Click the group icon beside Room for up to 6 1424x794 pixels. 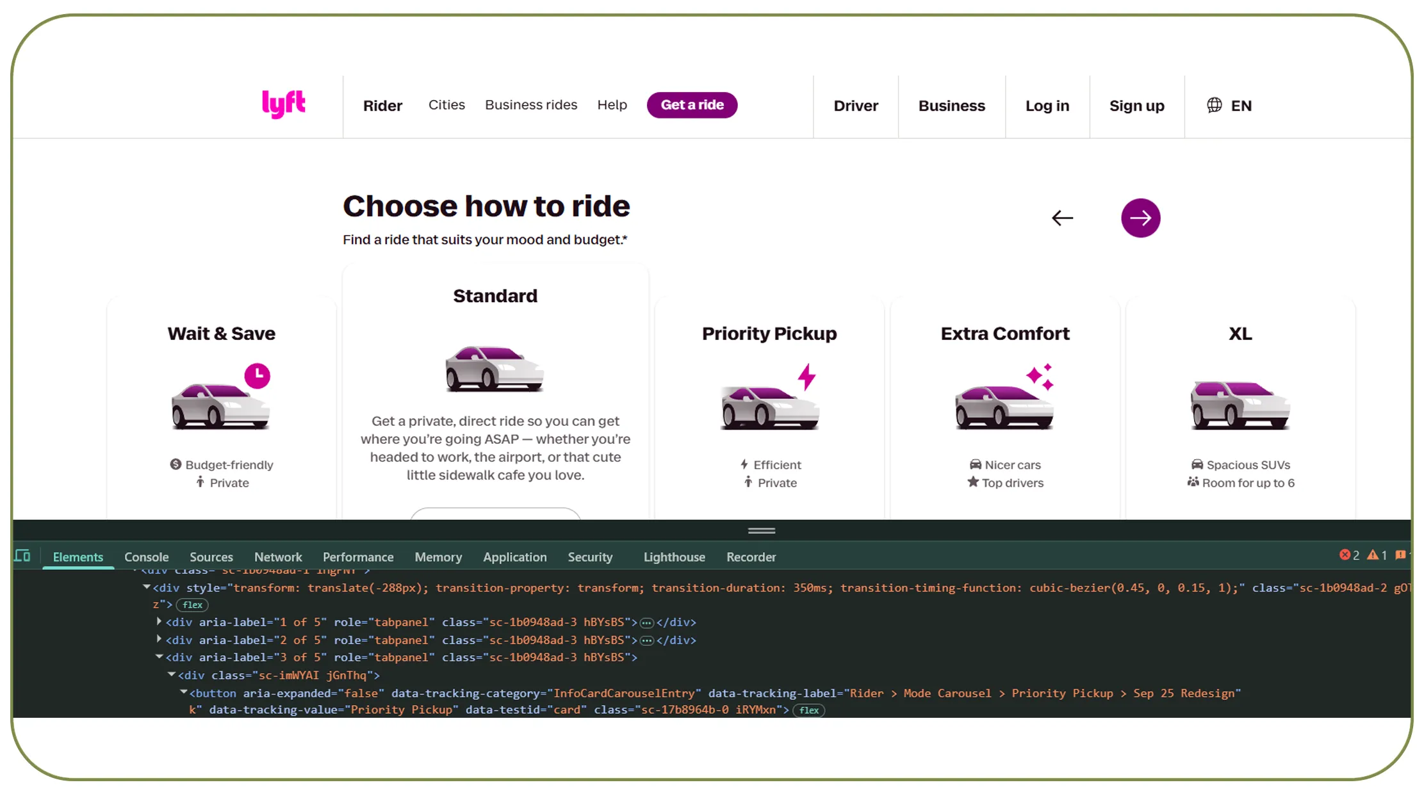tap(1193, 482)
